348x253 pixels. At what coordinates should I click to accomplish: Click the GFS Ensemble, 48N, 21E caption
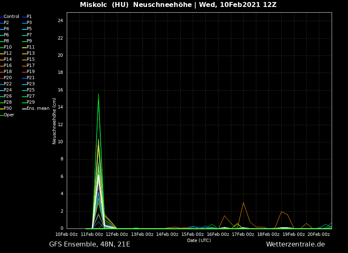point(90,244)
